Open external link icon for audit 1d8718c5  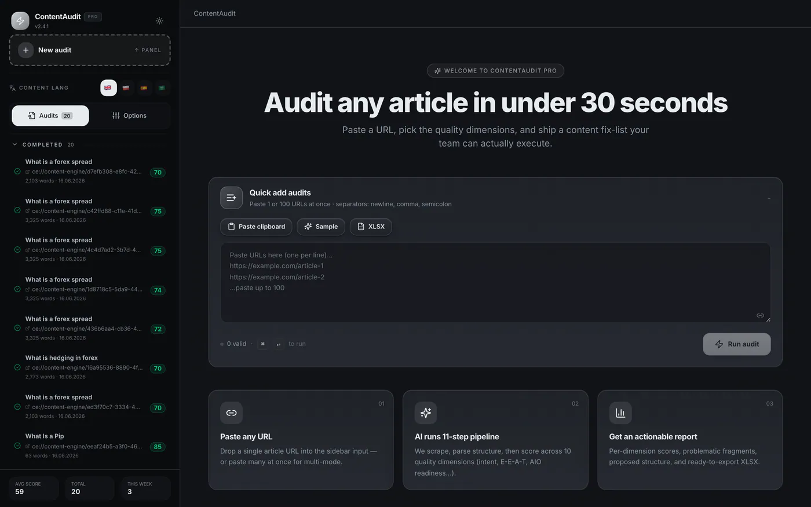tap(28, 289)
